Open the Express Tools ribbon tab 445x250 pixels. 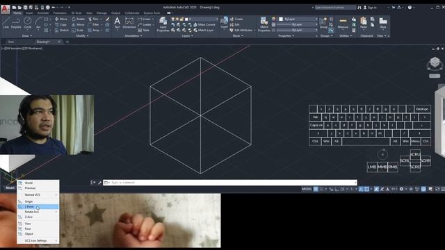(152, 13)
